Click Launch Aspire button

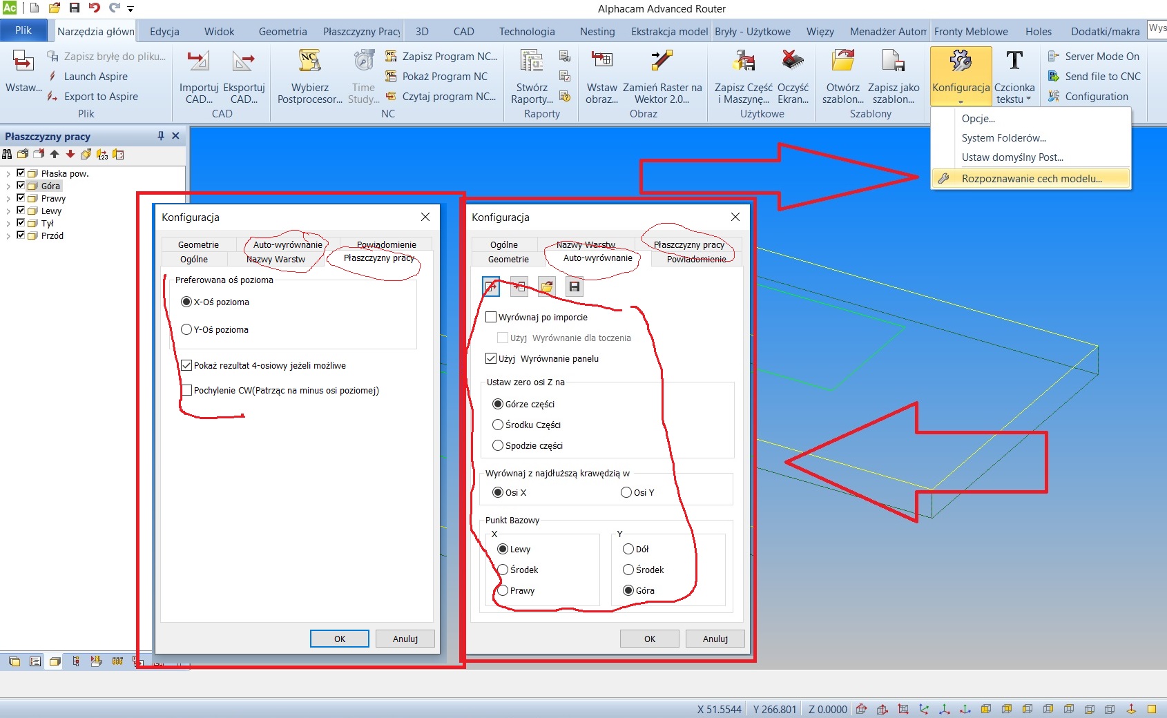tap(87, 77)
